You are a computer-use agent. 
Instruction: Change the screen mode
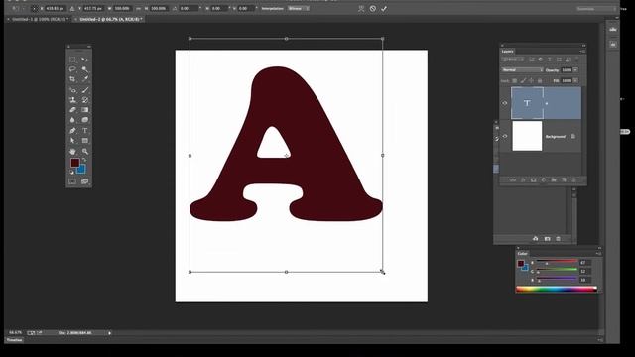tap(85, 181)
